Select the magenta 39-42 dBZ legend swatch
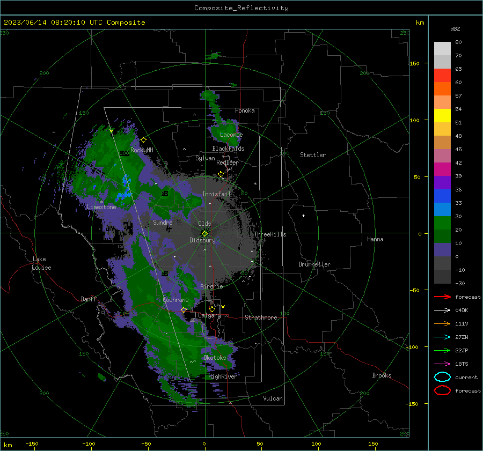 tap(442, 169)
